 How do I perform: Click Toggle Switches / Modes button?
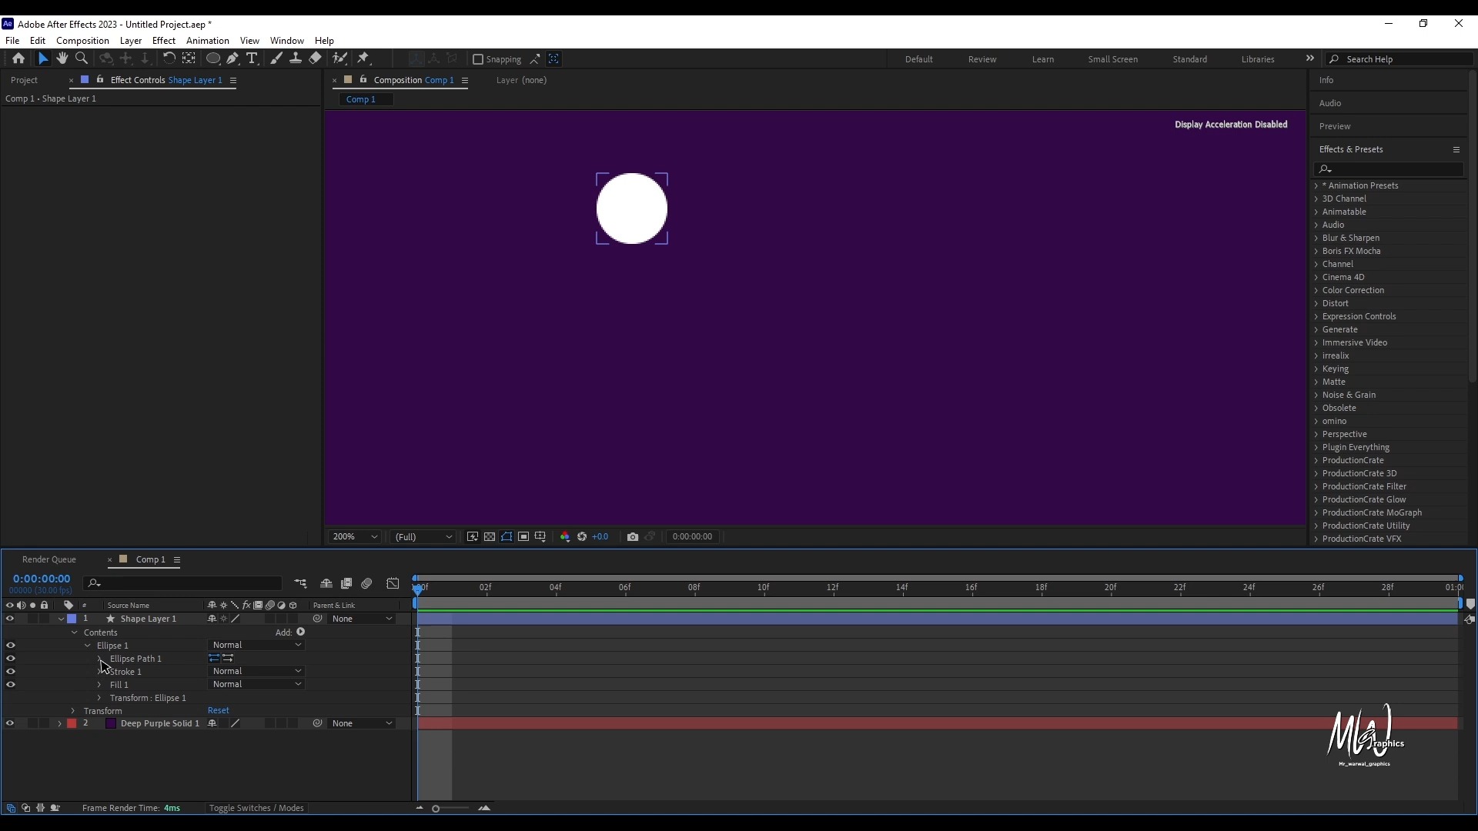pyautogui.click(x=256, y=808)
